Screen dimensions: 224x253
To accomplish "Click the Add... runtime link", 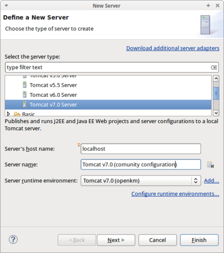I will point(212,180).
